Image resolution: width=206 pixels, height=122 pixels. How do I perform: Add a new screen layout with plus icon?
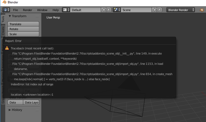104,10
